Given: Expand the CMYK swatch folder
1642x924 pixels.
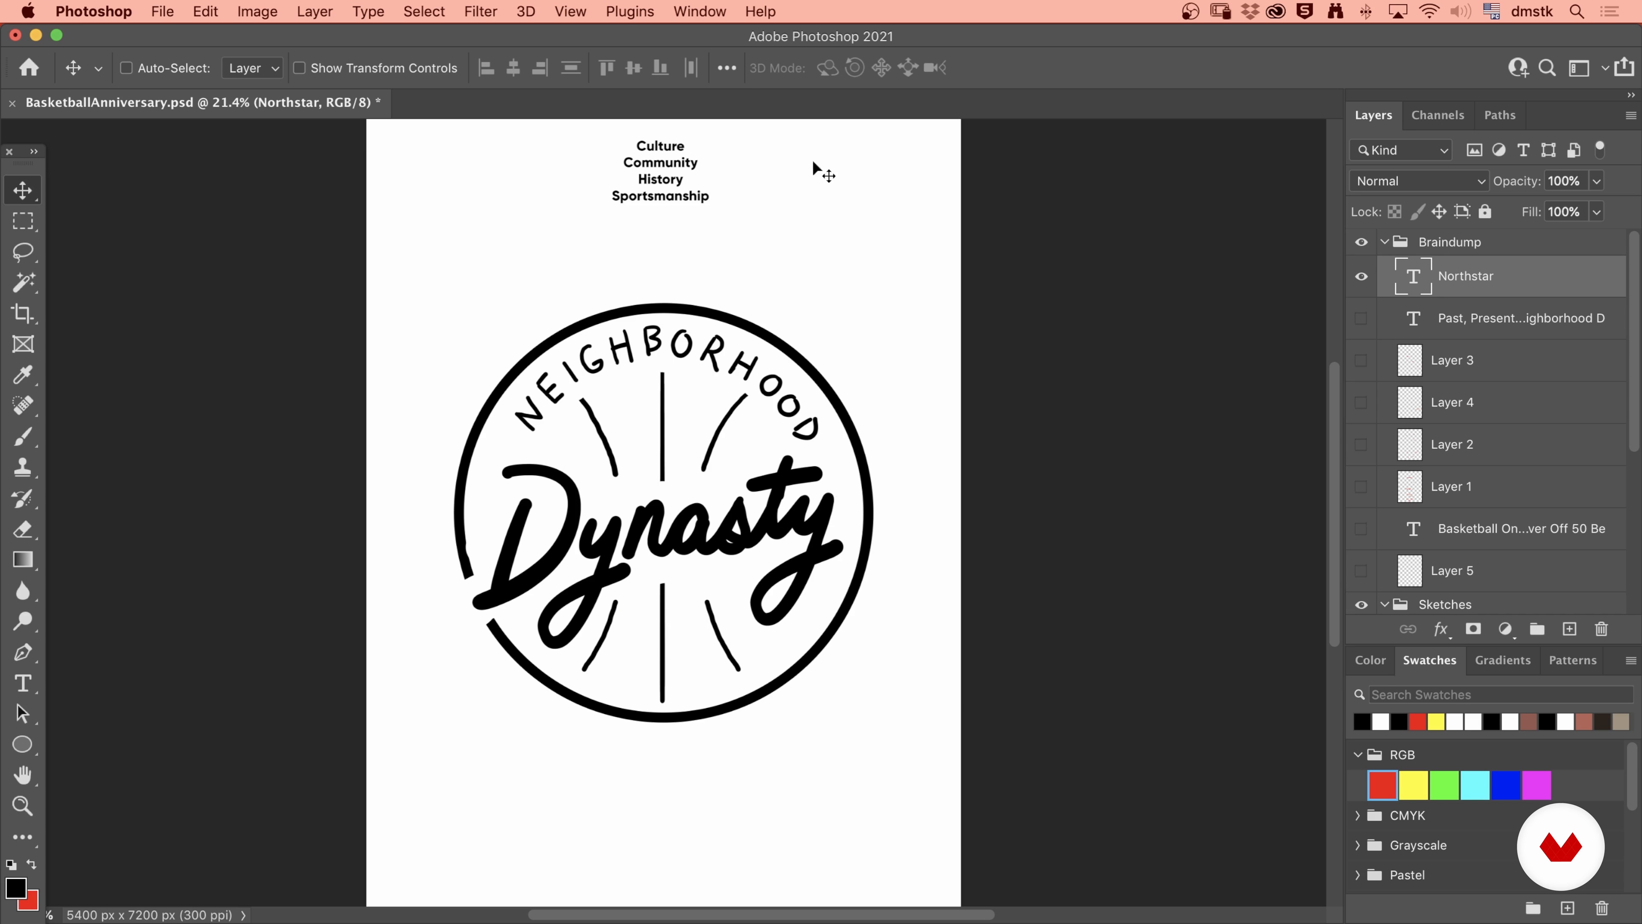Looking at the screenshot, I should (x=1358, y=816).
